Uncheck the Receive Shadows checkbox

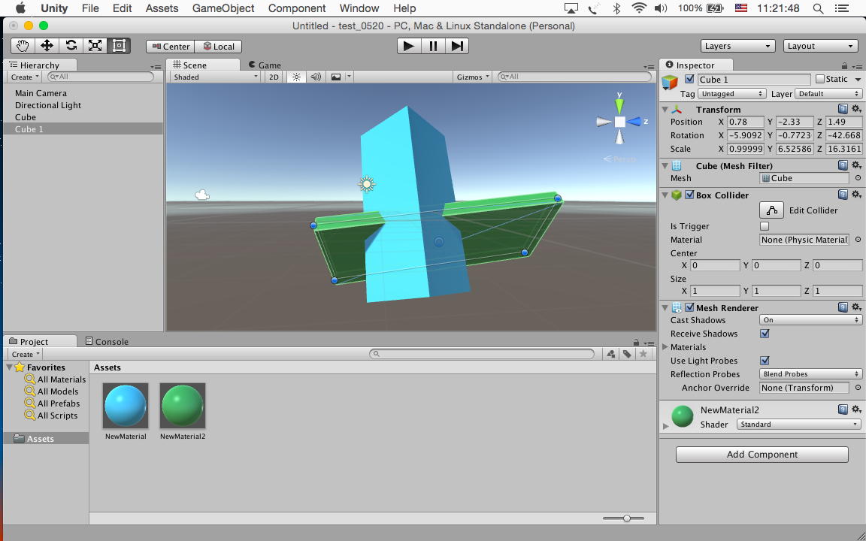click(x=765, y=334)
